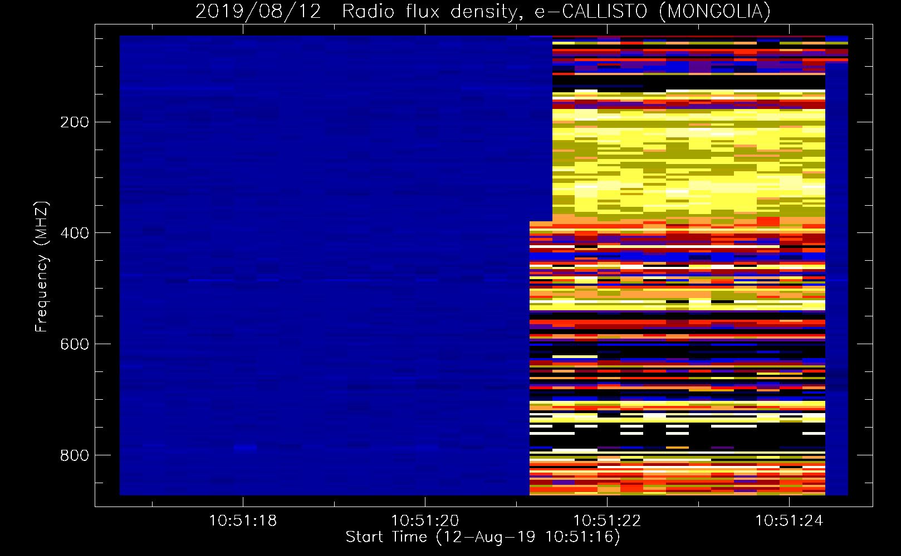Select the 800 frequency tick label
This screenshot has height=556, width=901.
click(75, 455)
